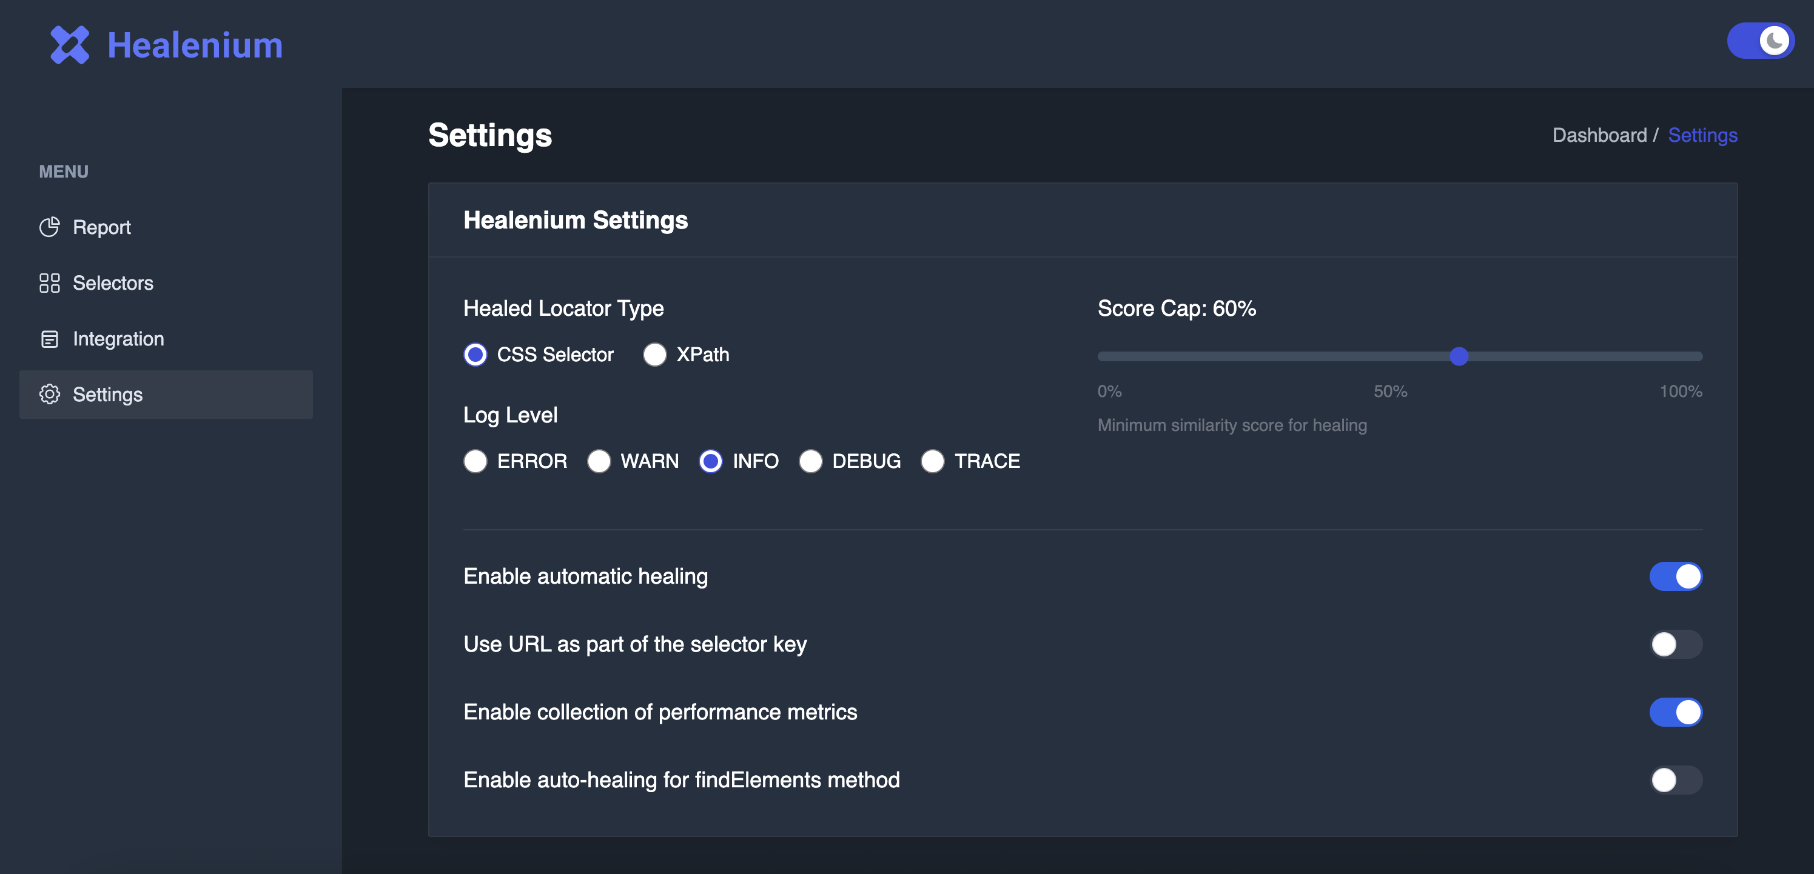Enable auto-healing for findElements method
1814x874 pixels.
[1675, 779]
